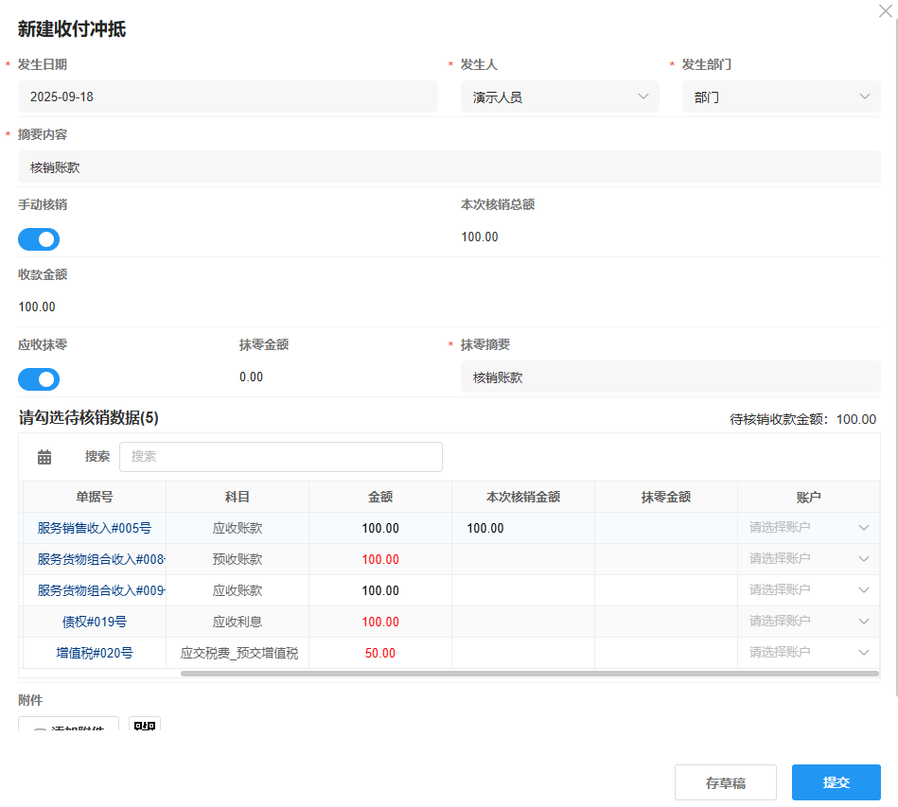Viewport: 898px width, 807px height.
Task: Expand the account picker on 预收账款 row
Action: tap(862, 558)
